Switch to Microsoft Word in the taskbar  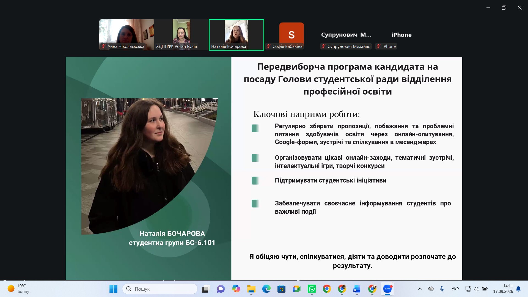coord(357,289)
